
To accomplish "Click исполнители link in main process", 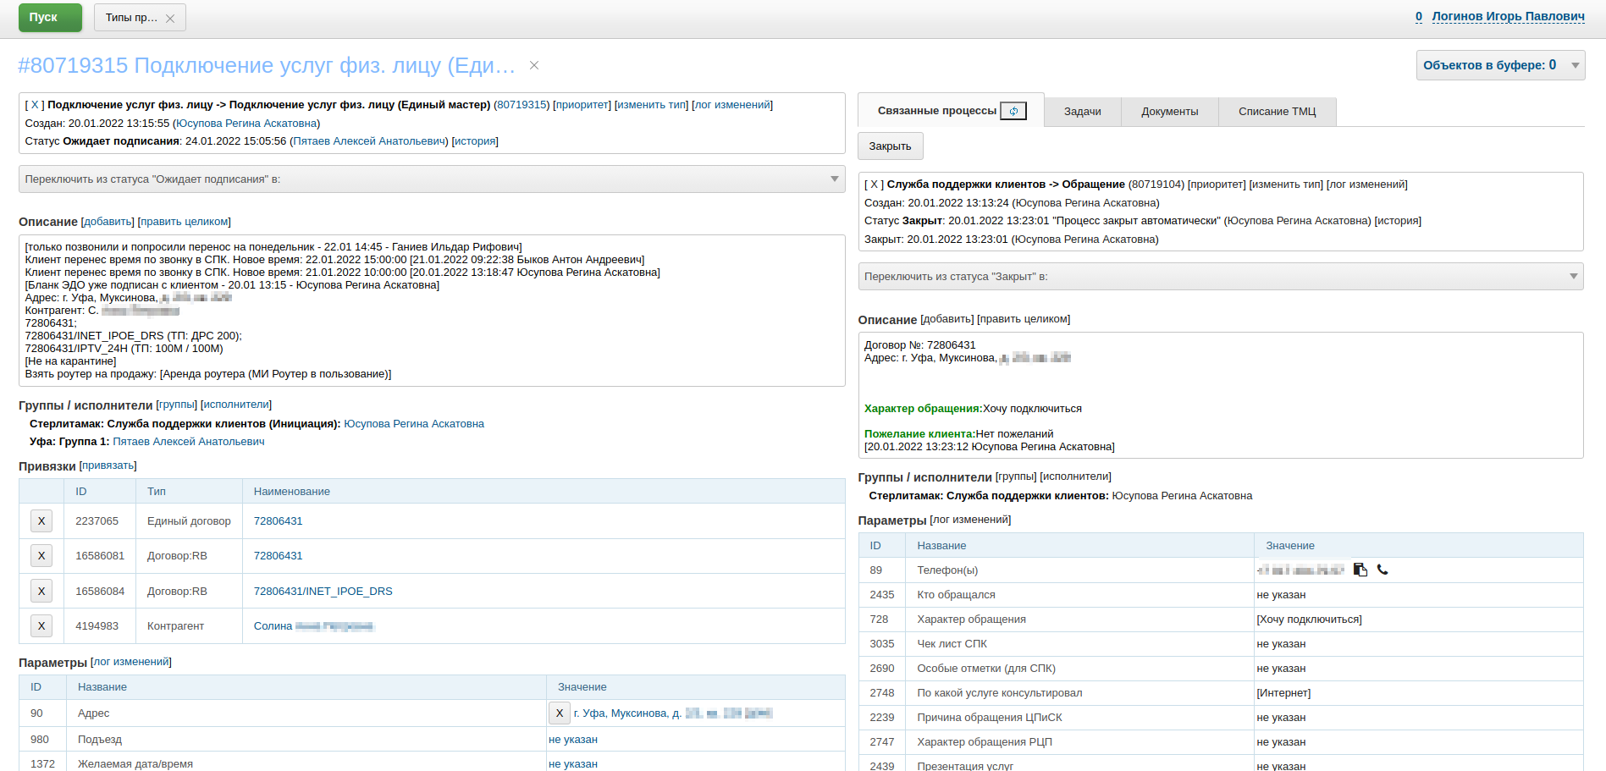I will [x=236, y=405].
